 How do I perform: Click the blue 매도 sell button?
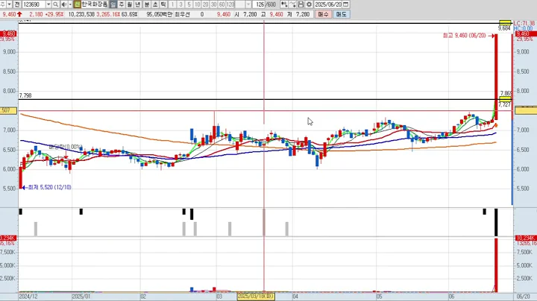(341, 14)
